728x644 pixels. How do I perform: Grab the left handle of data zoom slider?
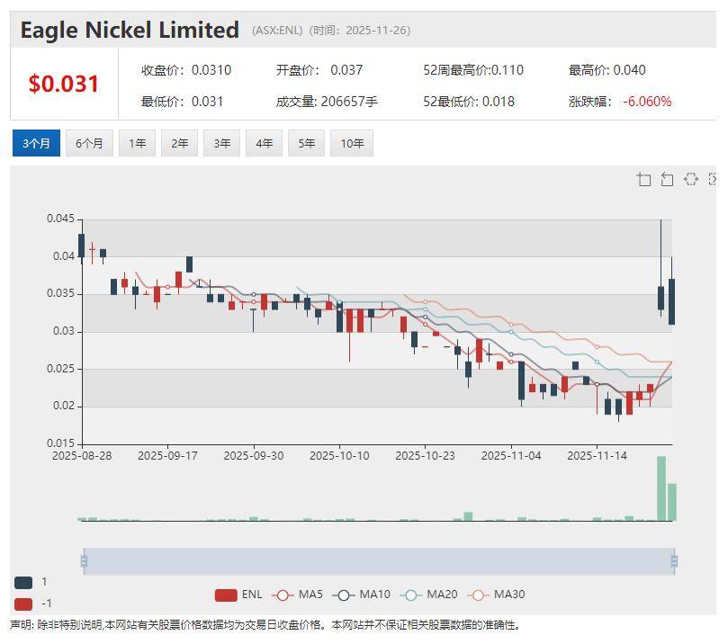click(x=84, y=561)
